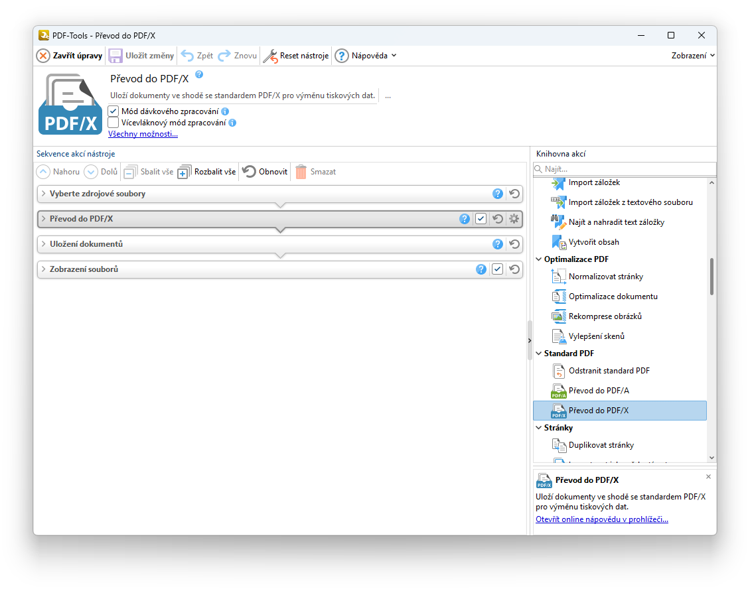Open Nápověda help question icon

tap(342, 56)
